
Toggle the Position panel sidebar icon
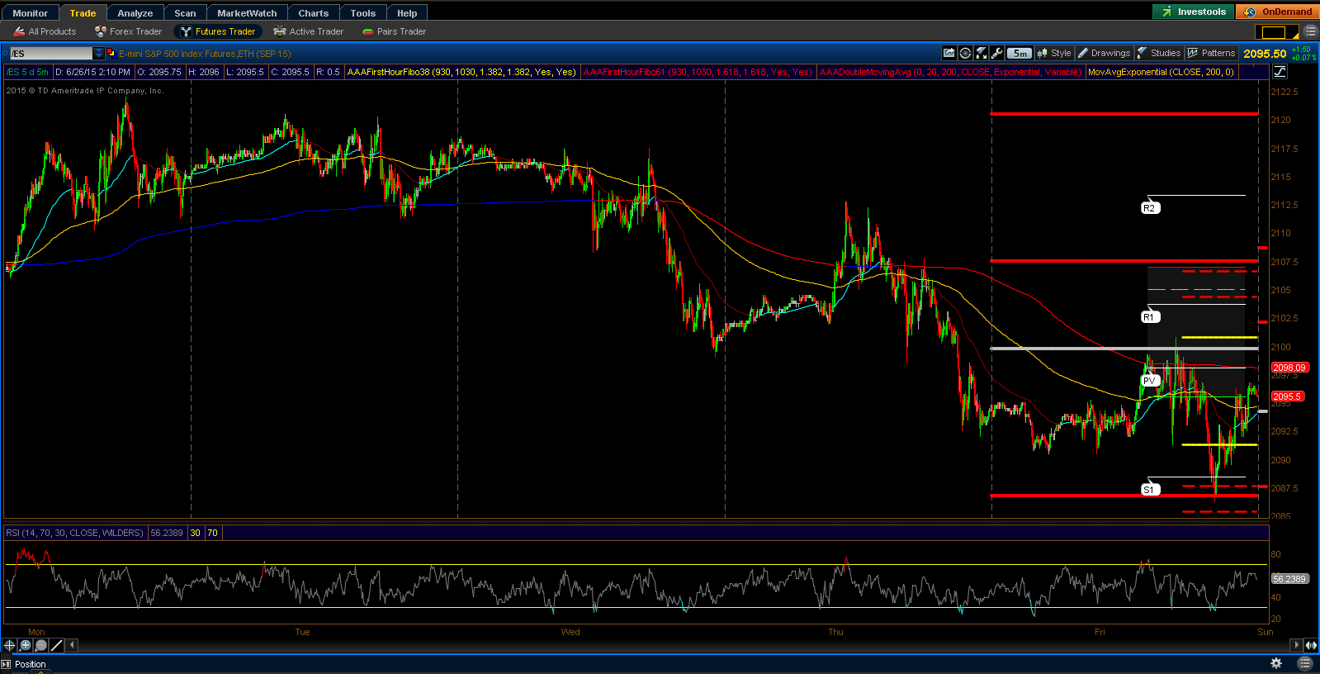(7, 664)
